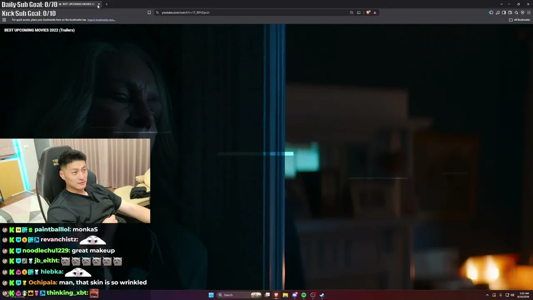Click the username jb_eitht in chat
This screenshot has width=533, height=300.
[x=46, y=261]
